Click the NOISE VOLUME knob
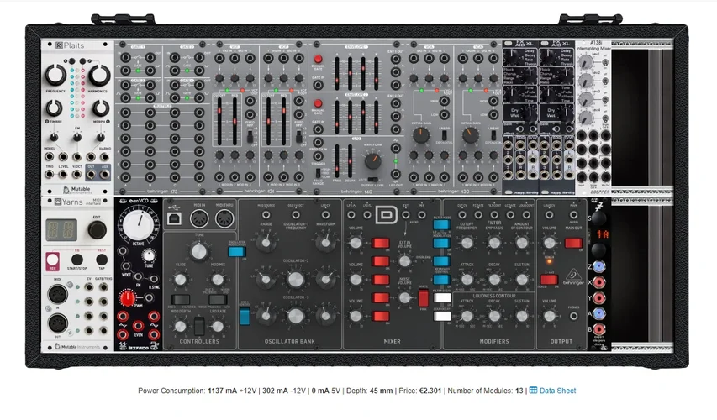717x420 pixels. [x=404, y=297]
